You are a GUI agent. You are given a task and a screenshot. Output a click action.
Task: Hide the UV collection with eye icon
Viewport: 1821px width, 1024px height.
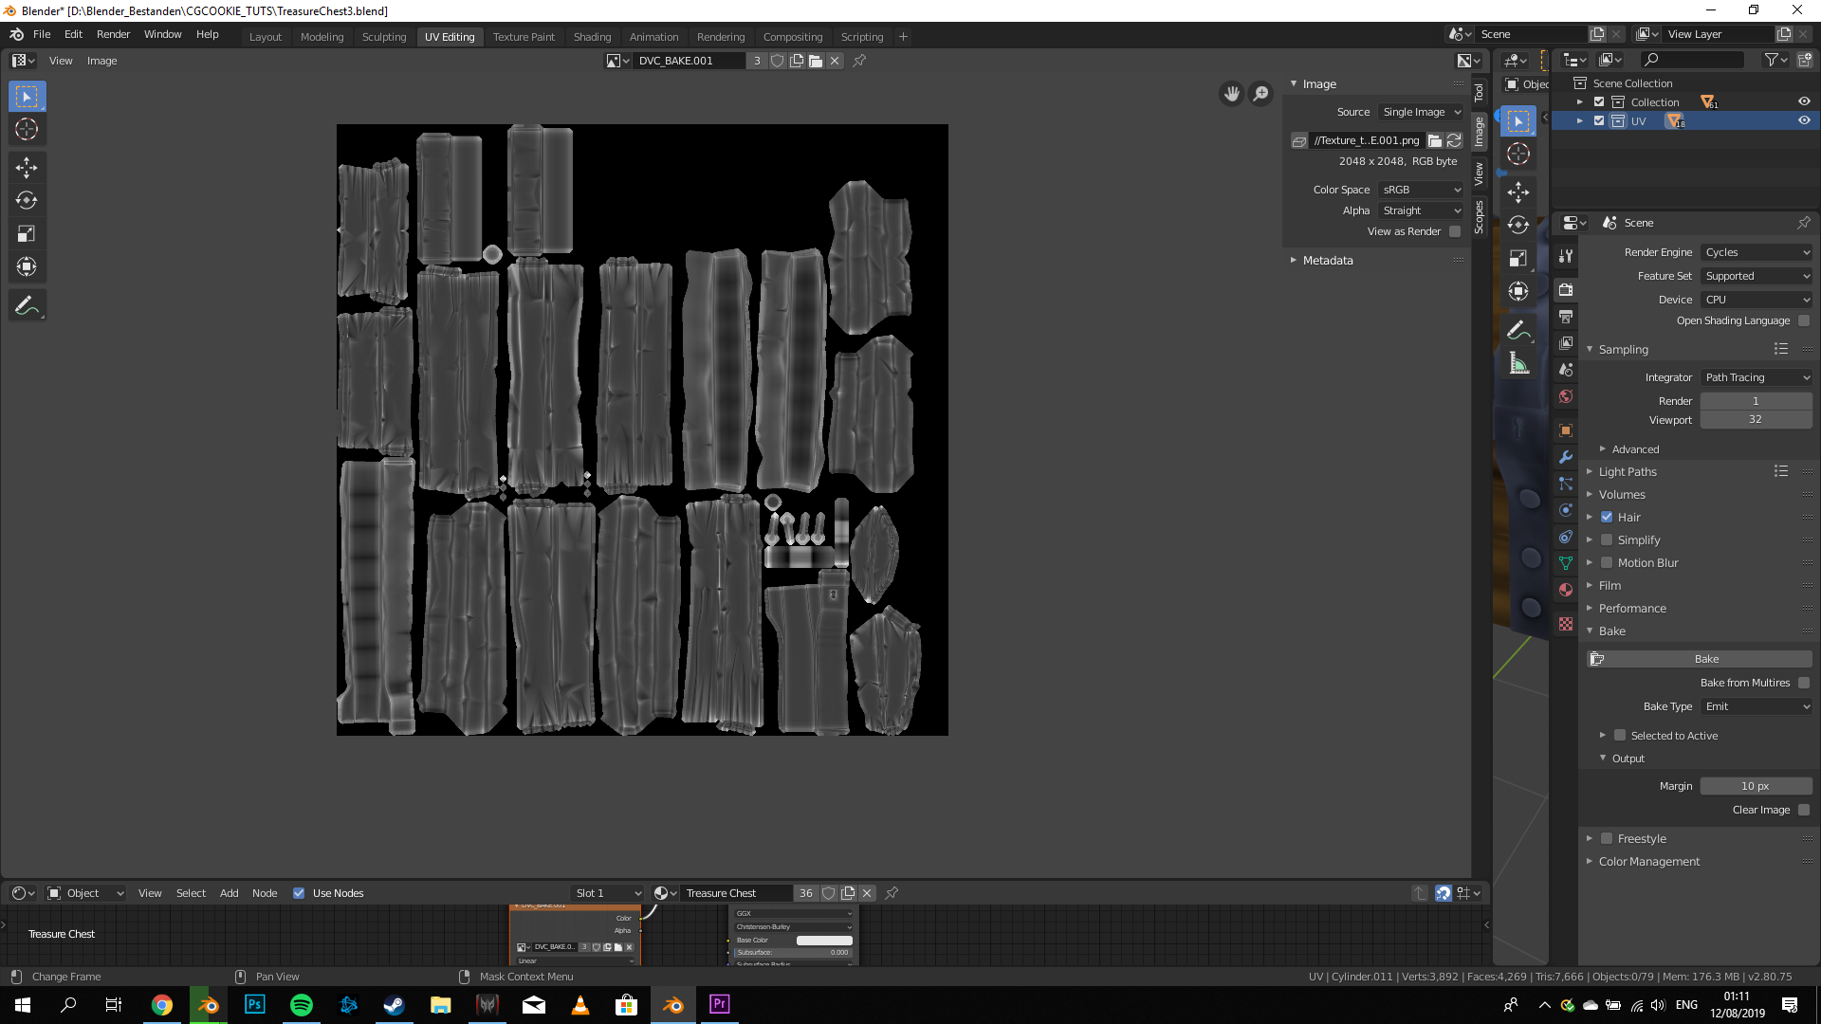(1804, 121)
